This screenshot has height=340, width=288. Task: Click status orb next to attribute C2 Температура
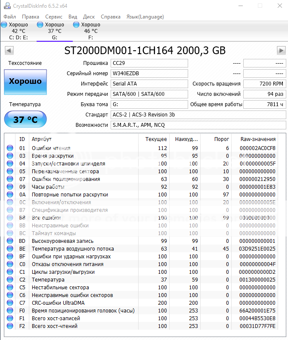click(10, 280)
